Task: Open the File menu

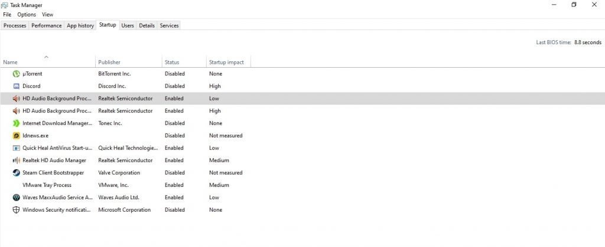Action: click(x=7, y=14)
